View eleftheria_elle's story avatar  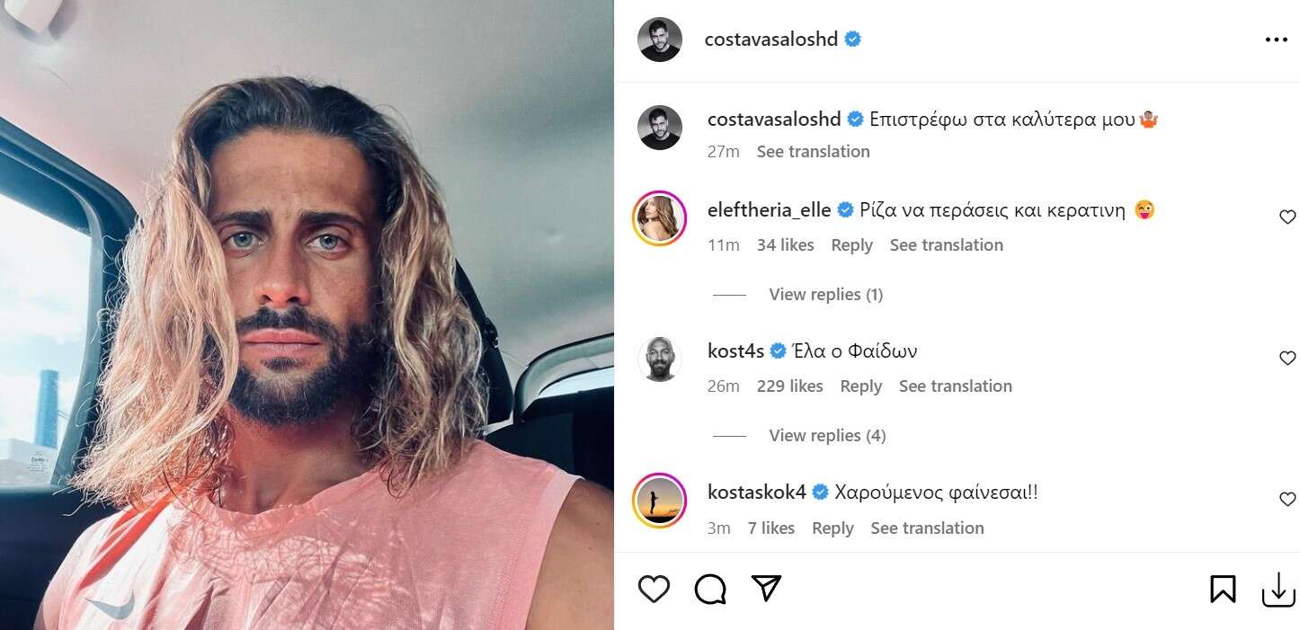pyautogui.click(x=660, y=217)
